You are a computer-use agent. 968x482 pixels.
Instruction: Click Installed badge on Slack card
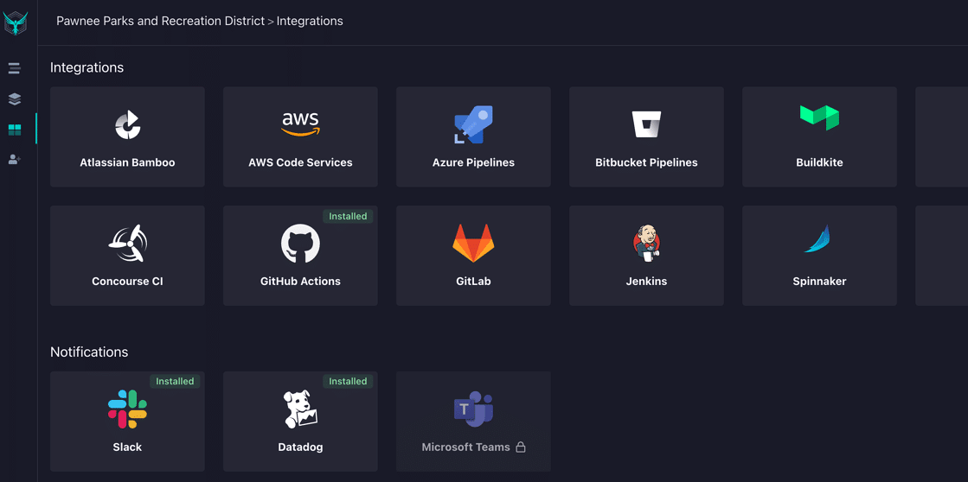[x=175, y=382]
